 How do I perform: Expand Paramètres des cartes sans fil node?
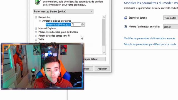click(36, 36)
